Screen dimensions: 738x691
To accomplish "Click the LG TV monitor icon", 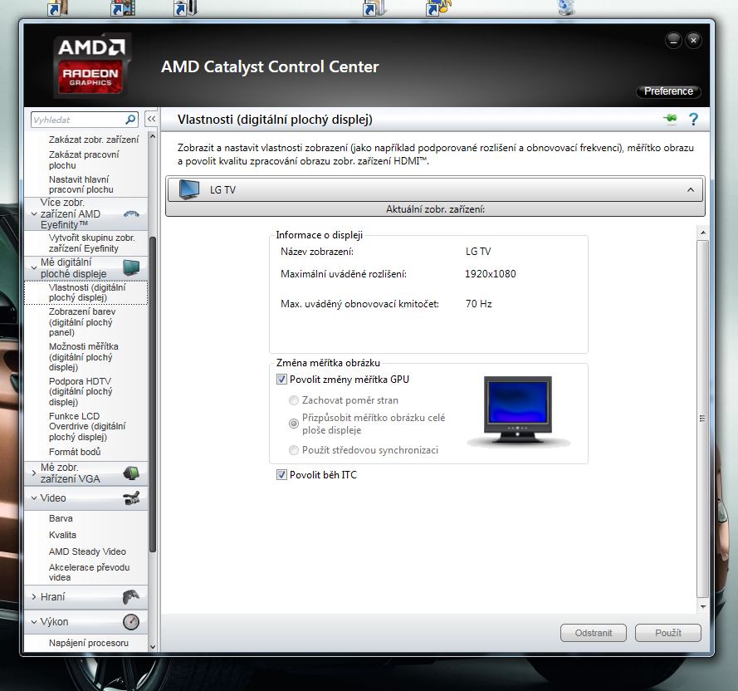I will point(188,190).
